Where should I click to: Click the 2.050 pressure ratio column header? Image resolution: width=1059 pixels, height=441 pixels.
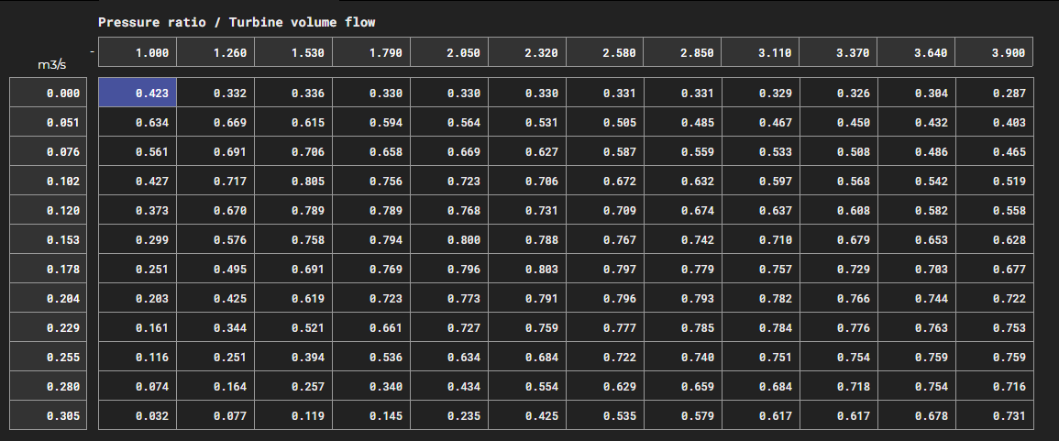click(x=449, y=52)
